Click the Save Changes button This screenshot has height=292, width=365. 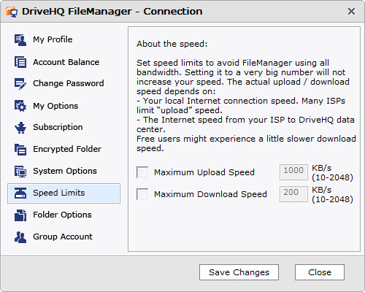coord(239,272)
